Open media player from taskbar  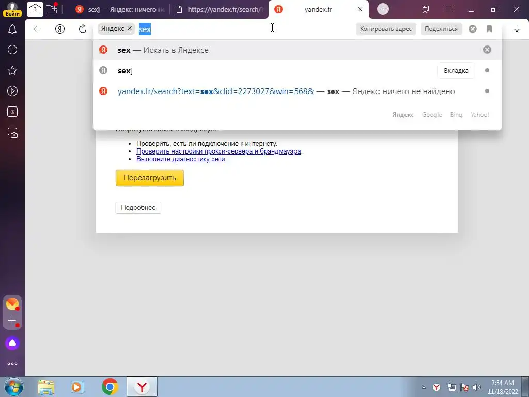(77, 387)
